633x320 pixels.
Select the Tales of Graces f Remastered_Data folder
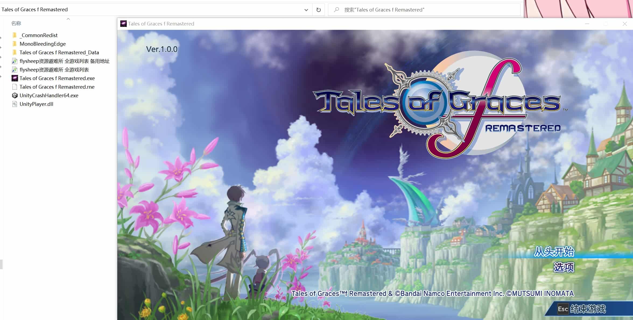(59, 52)
